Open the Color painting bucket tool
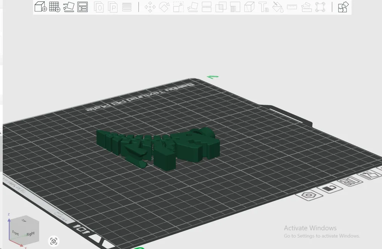The height and width of the screenshot is (249, 382). [x=278, y=7]
